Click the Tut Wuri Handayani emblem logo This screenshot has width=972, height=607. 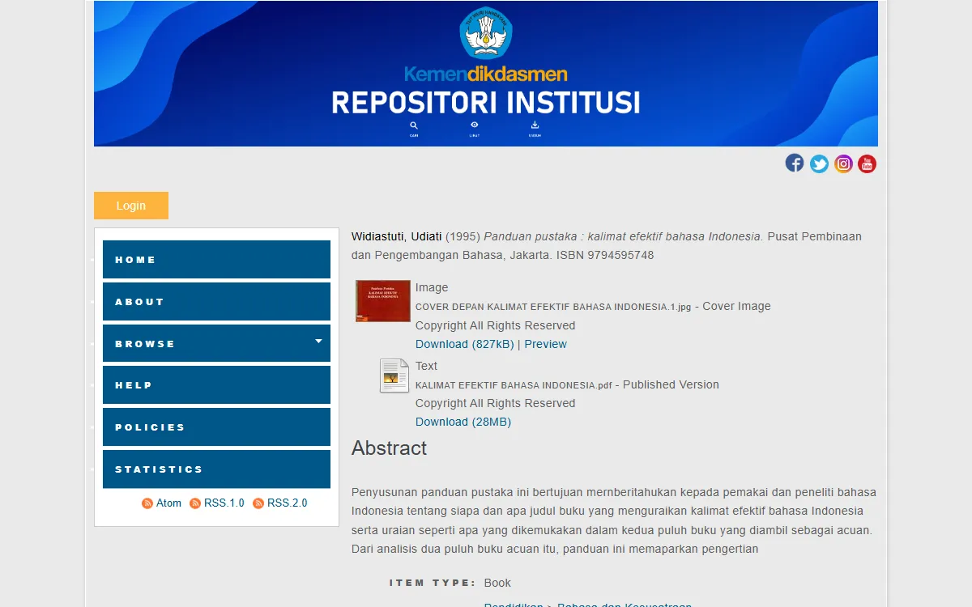[x=486, y=33]
